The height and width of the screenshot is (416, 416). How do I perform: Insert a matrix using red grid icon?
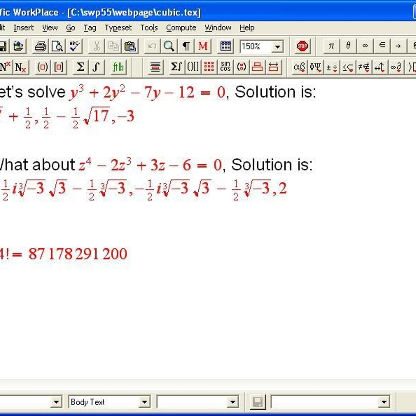point(209,67)
